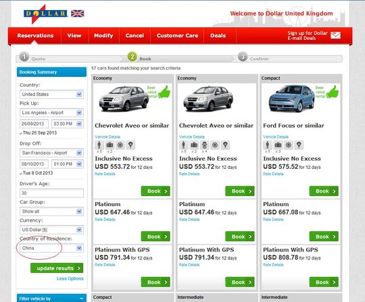This screenshot has width=365, height=302.
Task: Click step 3 Confirm circle
Action: [243, 57]
